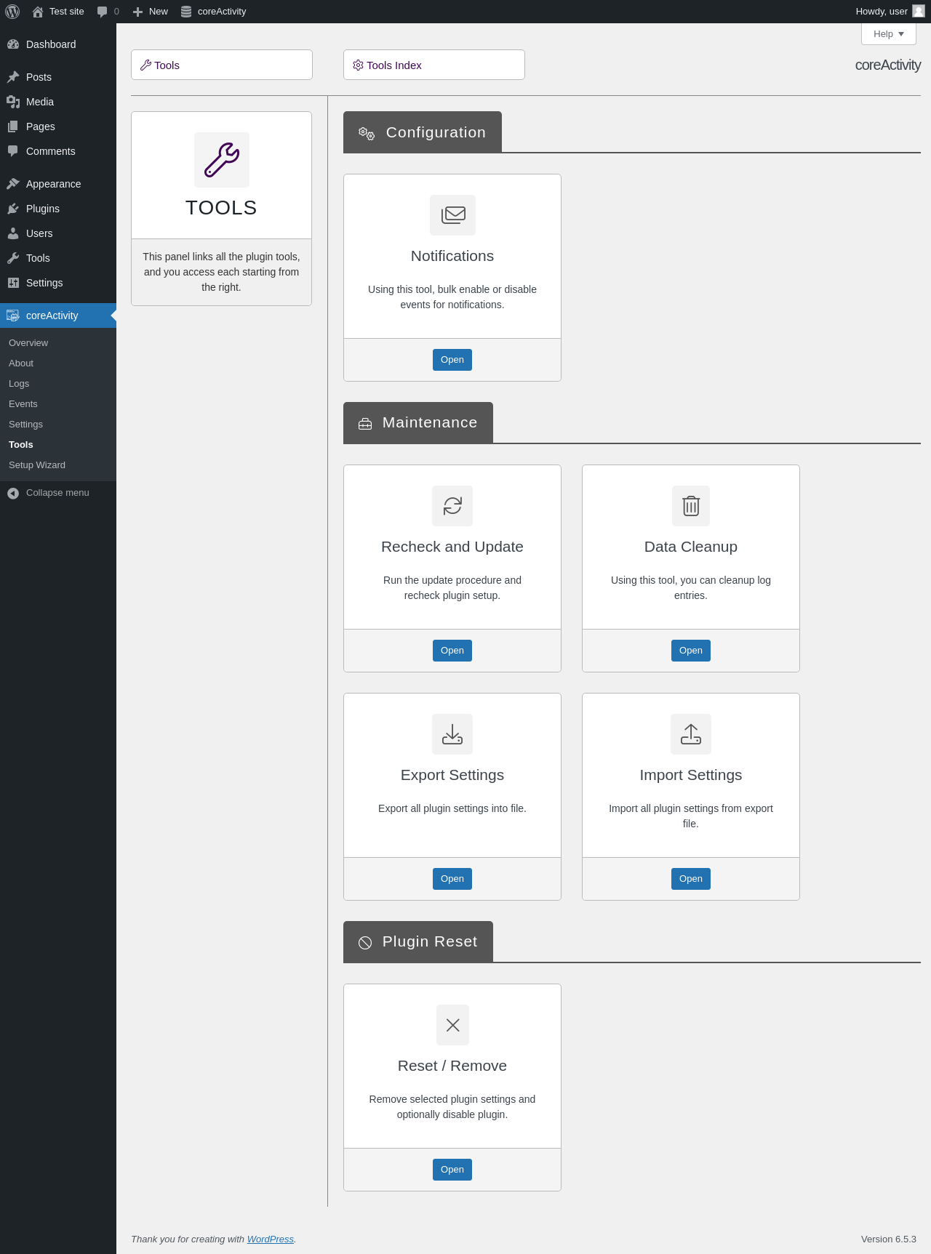Click the Configuration section header
Viewport: 931px width, 1254px height.
point(423,132)
